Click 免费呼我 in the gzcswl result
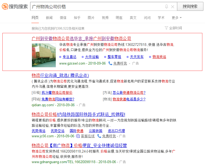Screen dimensions: 205x166 pyautogui.click(x=120, y=64)
